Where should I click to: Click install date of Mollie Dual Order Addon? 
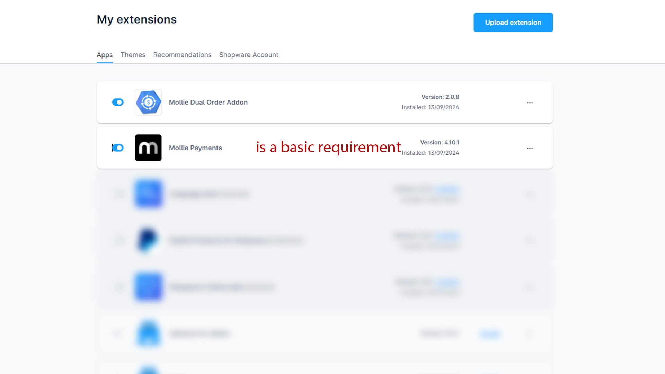tap(430, 107)
